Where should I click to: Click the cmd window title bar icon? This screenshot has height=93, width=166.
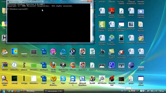tap(8, 2)
